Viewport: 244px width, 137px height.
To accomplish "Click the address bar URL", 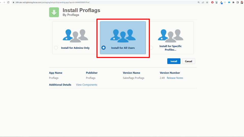I will coord(53,2).
